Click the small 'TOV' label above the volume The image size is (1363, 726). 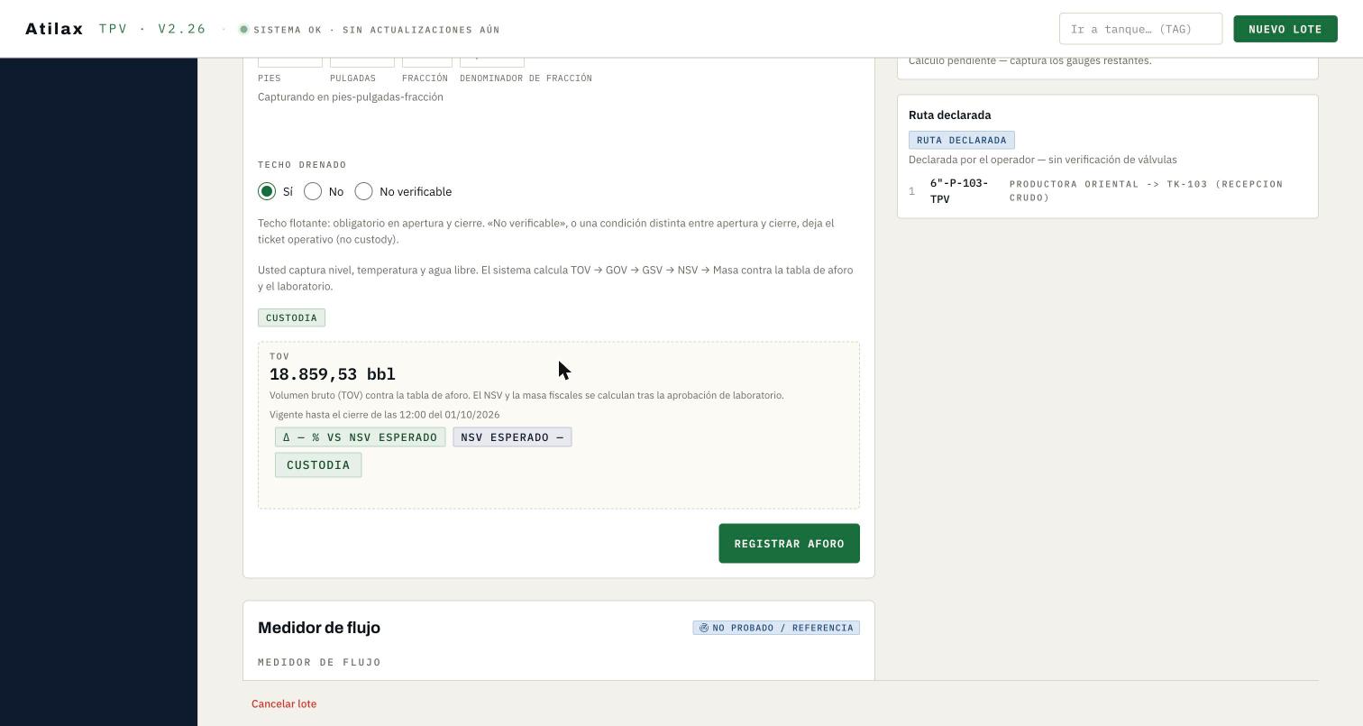279,356
